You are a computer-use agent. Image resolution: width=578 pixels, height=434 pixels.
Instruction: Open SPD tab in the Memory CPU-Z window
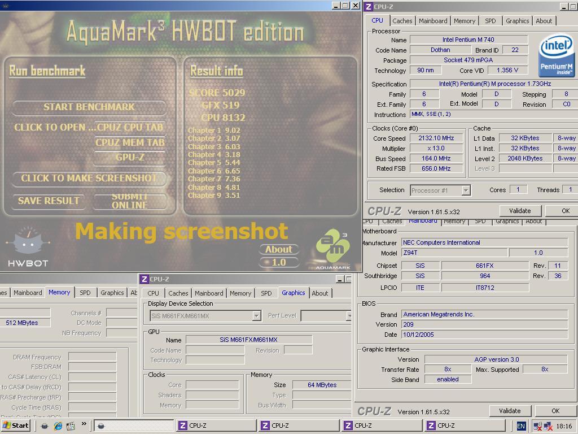click(85, 293)
